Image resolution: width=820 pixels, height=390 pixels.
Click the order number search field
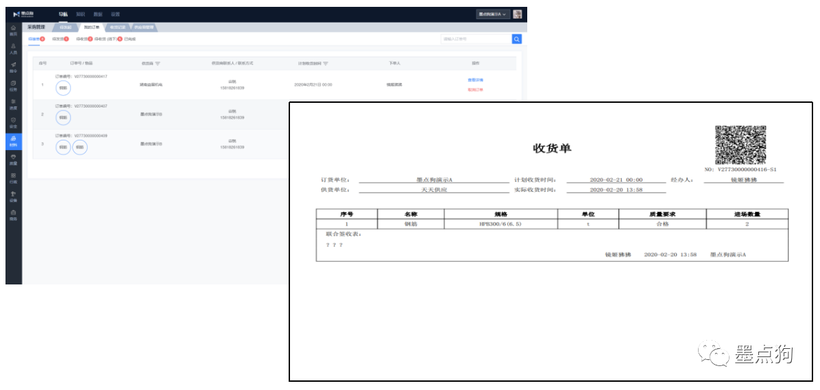click(474, 39)
